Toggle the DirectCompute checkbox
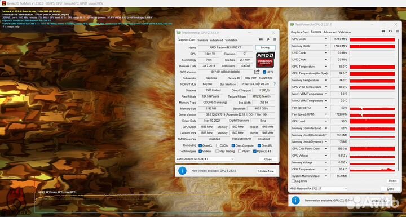The height and width of the screenshot is (217, 406). [233, 145]
